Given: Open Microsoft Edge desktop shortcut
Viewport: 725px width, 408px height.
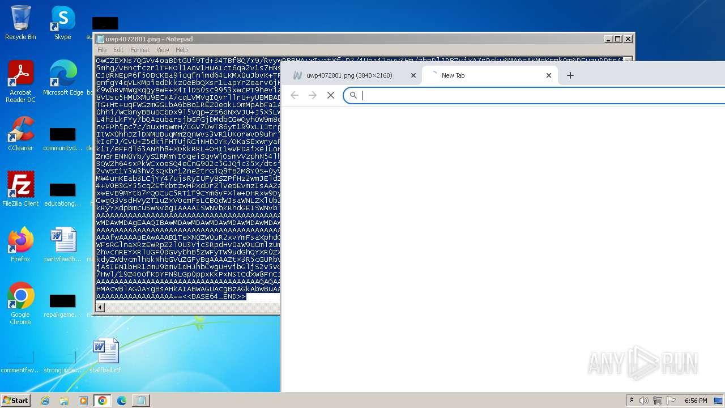Looking at the screenshot, I should 63,78.
